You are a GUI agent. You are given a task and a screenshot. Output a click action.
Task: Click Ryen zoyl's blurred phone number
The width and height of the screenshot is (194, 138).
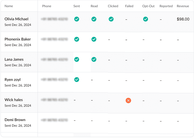point(54,79)
